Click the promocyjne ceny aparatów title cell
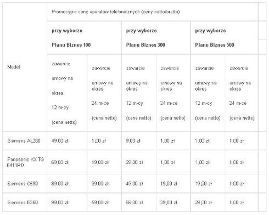269x215 pixels. pos(153,12)
